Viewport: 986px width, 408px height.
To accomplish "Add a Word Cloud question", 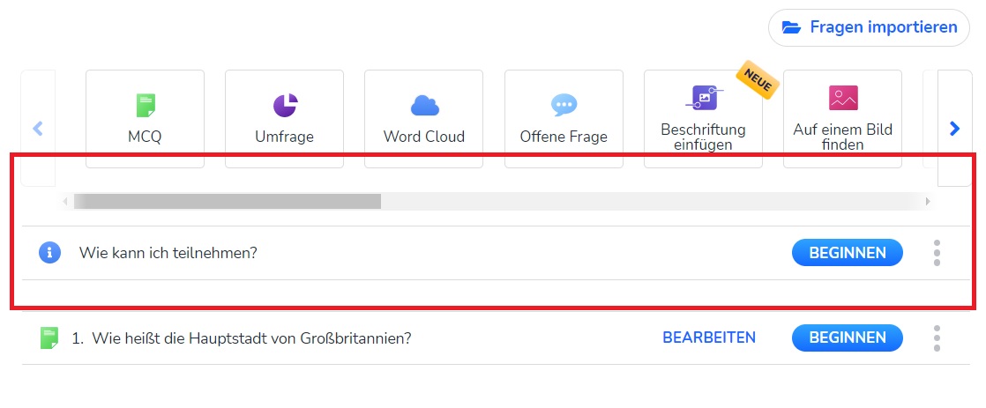I will (423, 119).
